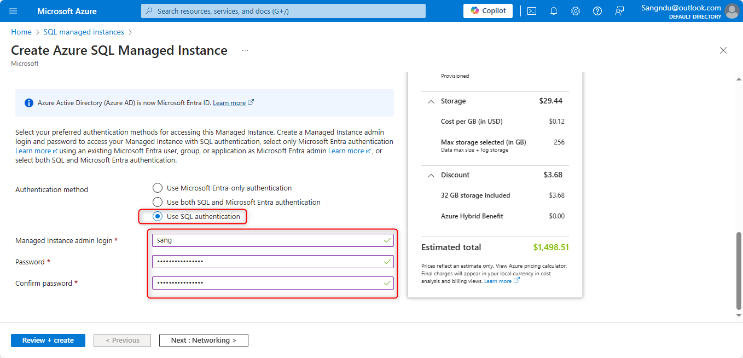Image resolution: width=743 pixels, height=358 pixels.
Task: Select Use SQL authentication radio option
Action: click(x=158, y=216)
